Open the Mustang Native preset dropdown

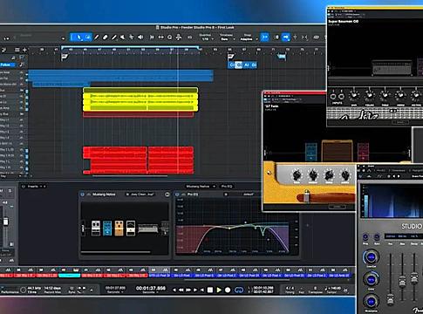[x=140, y=195]
